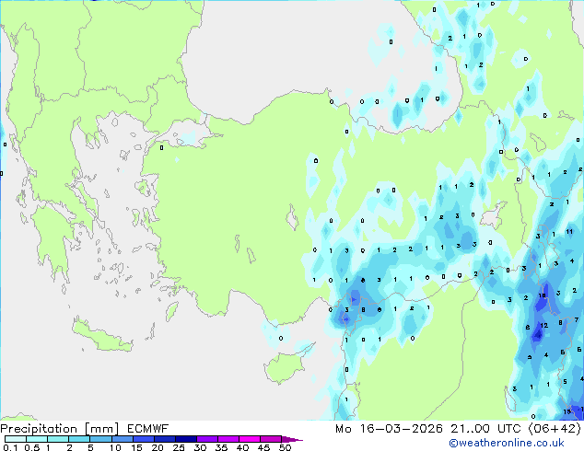Click the '(06+42)' forecast run text
The image size is (584, 451).
pyautogui.click(x=555, y=429)
